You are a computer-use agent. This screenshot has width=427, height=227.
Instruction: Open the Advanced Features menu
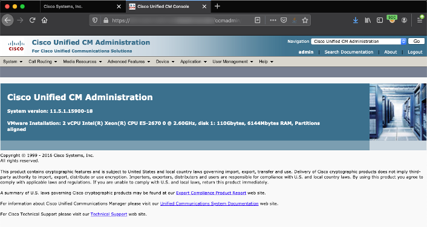coord(129,62)
